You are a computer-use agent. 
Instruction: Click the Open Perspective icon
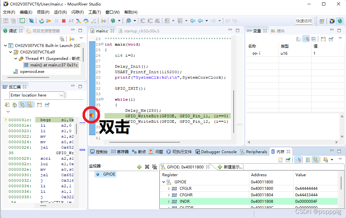coord(322,21)
